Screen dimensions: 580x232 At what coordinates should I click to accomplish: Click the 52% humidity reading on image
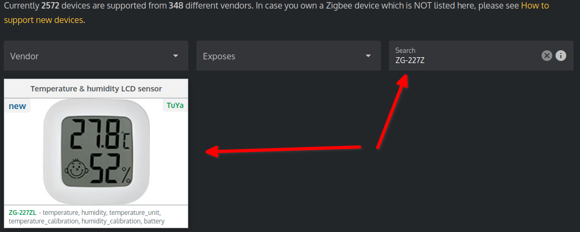coord(111,169)
